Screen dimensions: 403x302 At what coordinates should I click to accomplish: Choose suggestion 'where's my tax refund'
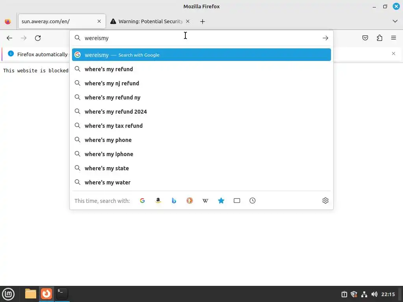tap(201, 125)
